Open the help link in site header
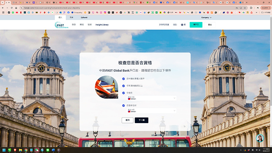The width and height of the screenshot is (272, 153). coord(175,24)
